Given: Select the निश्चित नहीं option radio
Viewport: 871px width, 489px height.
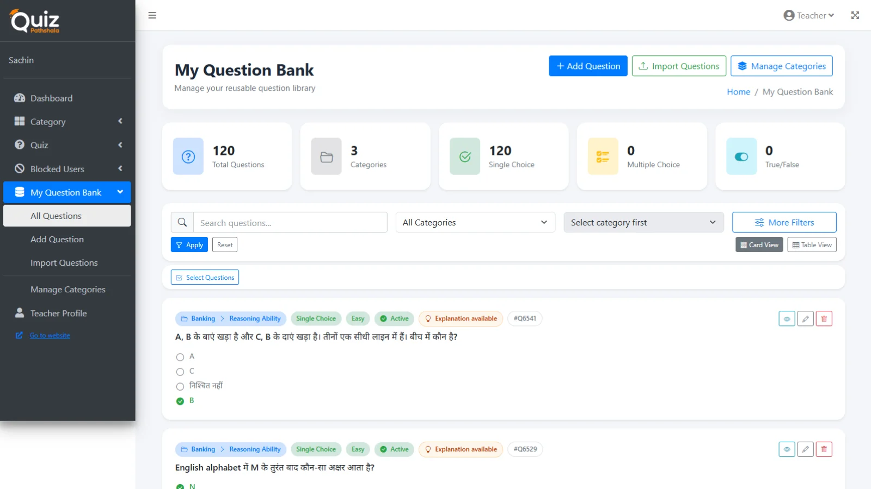Looking at the screenshot, I should (180, 386).
